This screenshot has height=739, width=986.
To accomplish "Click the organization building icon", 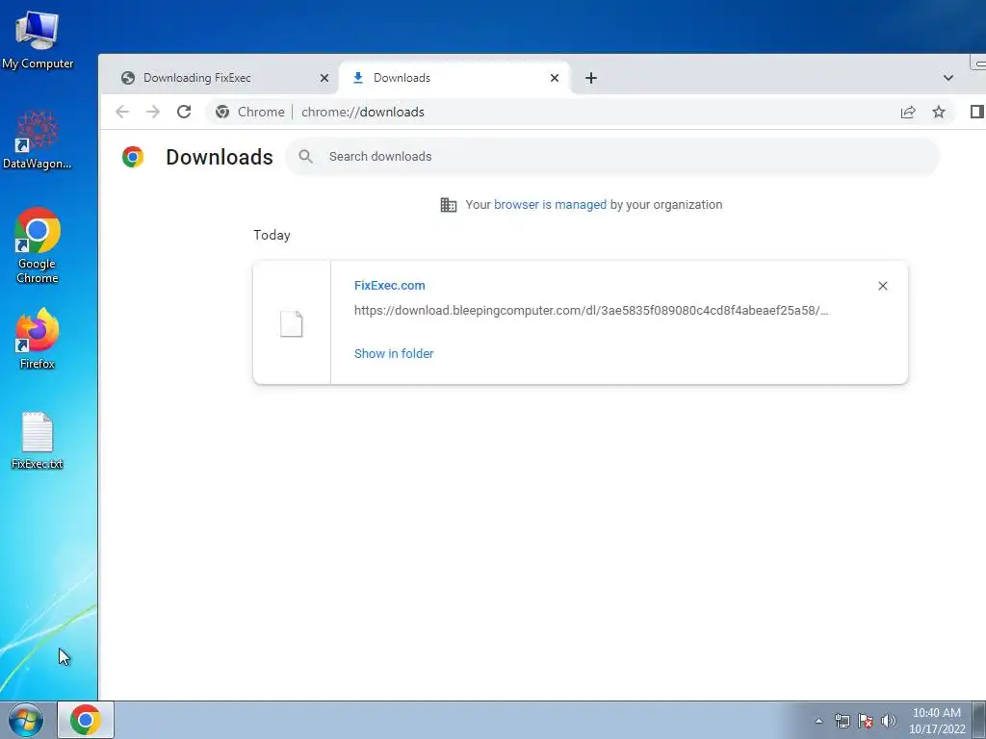I will coord(449,205).
